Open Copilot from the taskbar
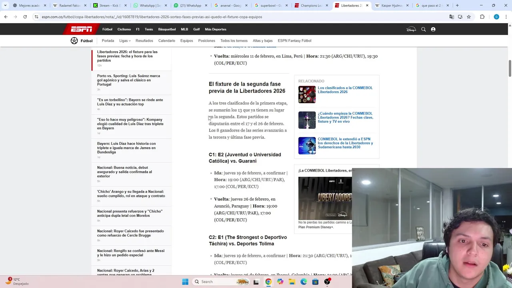This screenshot has width=512, height=288. [280, 282]
